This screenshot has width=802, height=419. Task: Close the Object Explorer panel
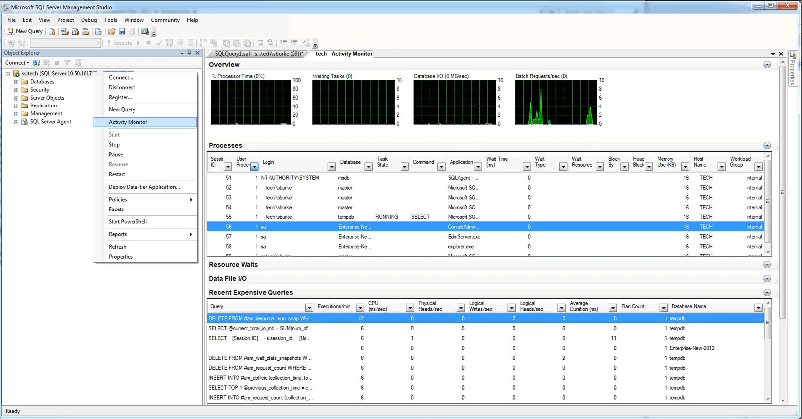coord(197,53)
